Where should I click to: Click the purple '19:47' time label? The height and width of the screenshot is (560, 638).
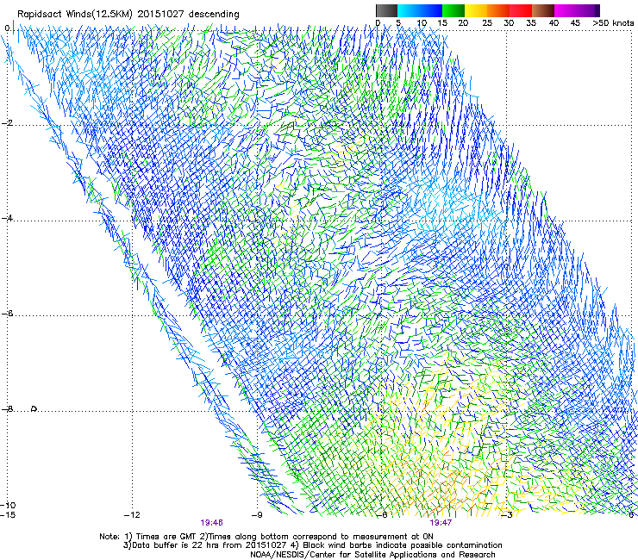(441, 523)
